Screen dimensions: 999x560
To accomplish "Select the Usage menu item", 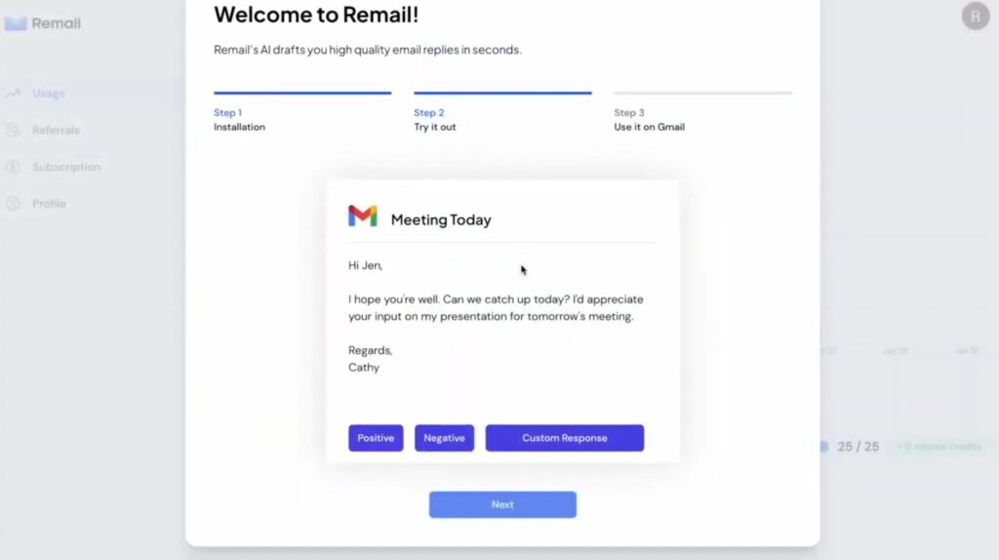I will pyautogui.click(x=49, y=93).
